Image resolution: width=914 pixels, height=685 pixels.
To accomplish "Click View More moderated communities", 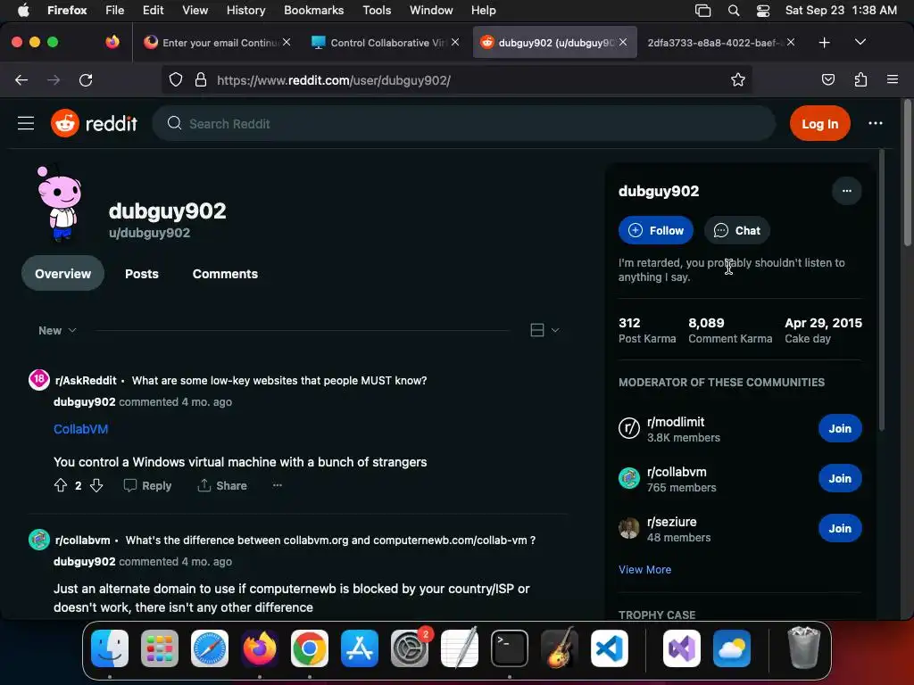I will [x=644, y=570].
